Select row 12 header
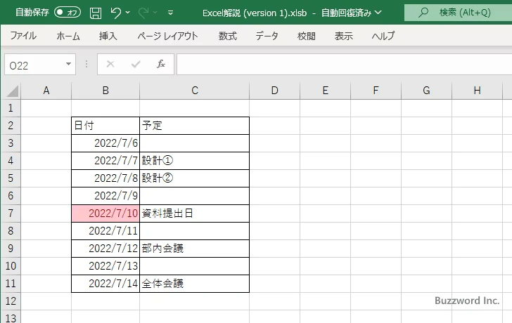 (x=11, y=301)
